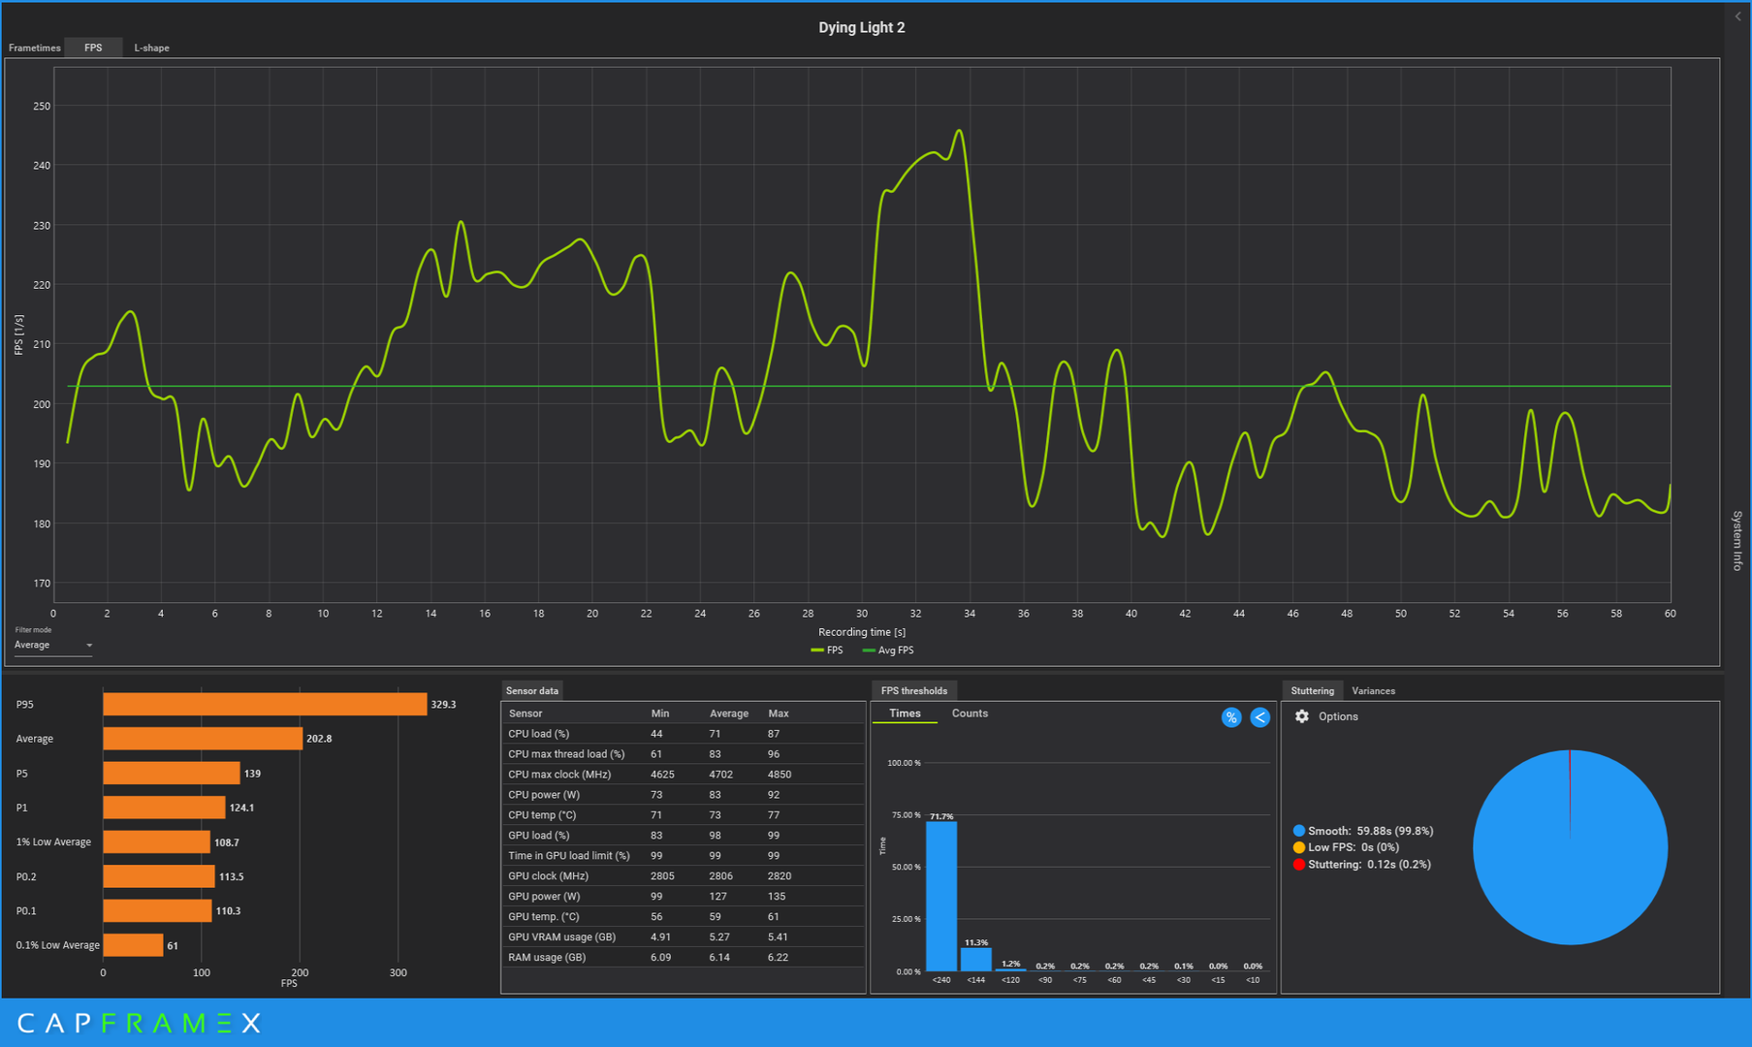Click the Recording time [s] axis label
This screenshot has height=1047, width=1752.
[x=862, y=632]
